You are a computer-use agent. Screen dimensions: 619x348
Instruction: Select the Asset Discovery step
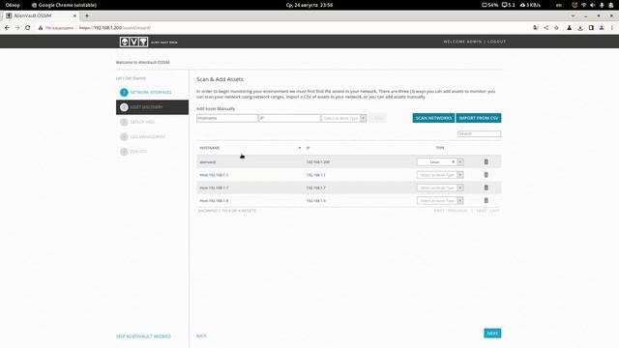tap(153, 107)
